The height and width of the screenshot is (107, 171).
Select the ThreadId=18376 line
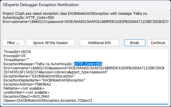click(x=17, y=52)
